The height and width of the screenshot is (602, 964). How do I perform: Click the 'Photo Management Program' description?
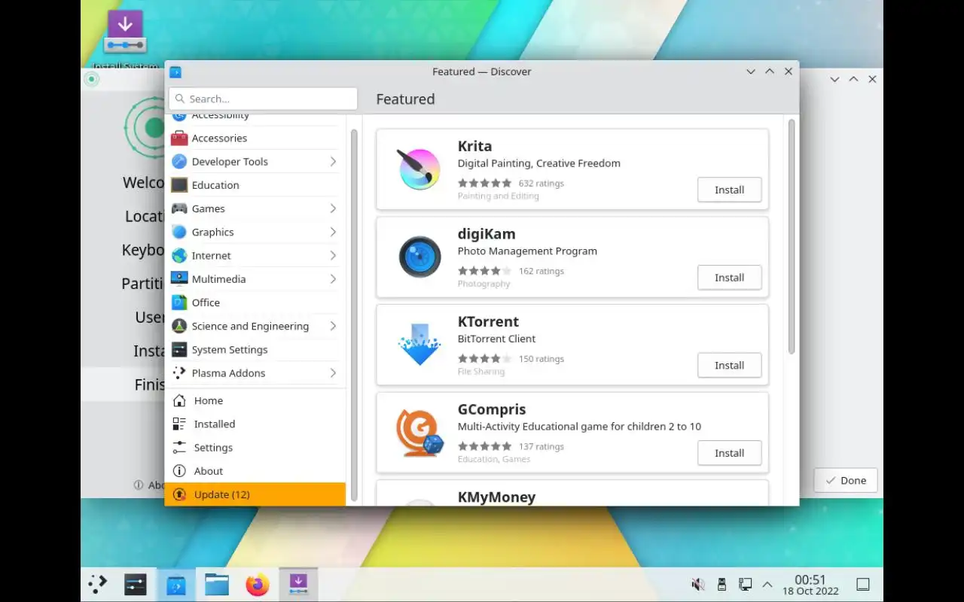(527, 251)
